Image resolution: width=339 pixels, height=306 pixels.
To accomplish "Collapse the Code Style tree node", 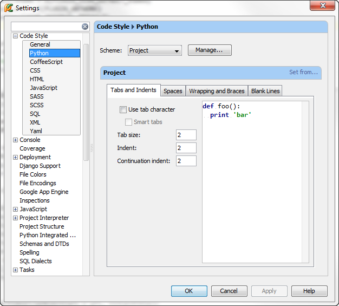I will (x=15, y=36).
